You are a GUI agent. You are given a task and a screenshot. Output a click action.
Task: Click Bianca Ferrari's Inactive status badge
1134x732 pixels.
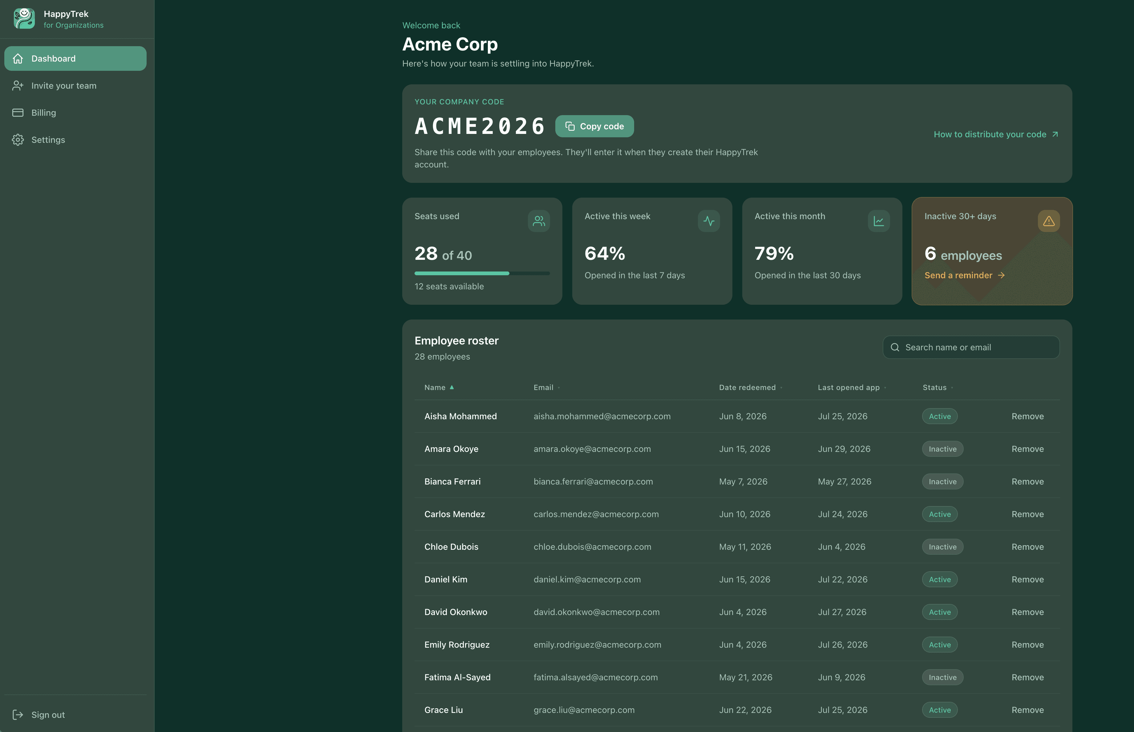942,481
